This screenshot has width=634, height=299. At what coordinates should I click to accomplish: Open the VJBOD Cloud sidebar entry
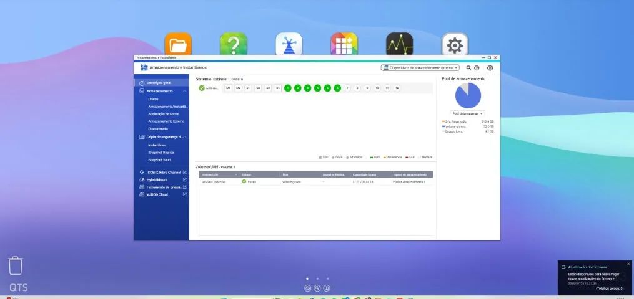pos(157,194)
